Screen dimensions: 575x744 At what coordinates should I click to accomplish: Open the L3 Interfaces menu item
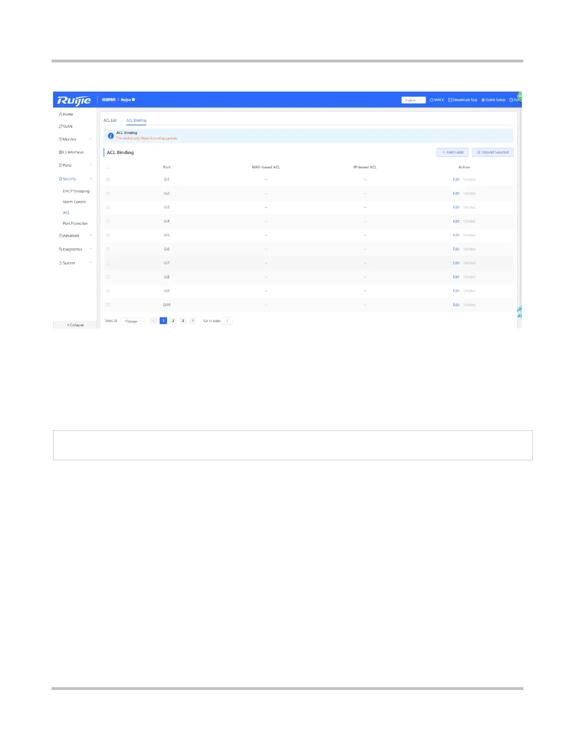point(71,152)
